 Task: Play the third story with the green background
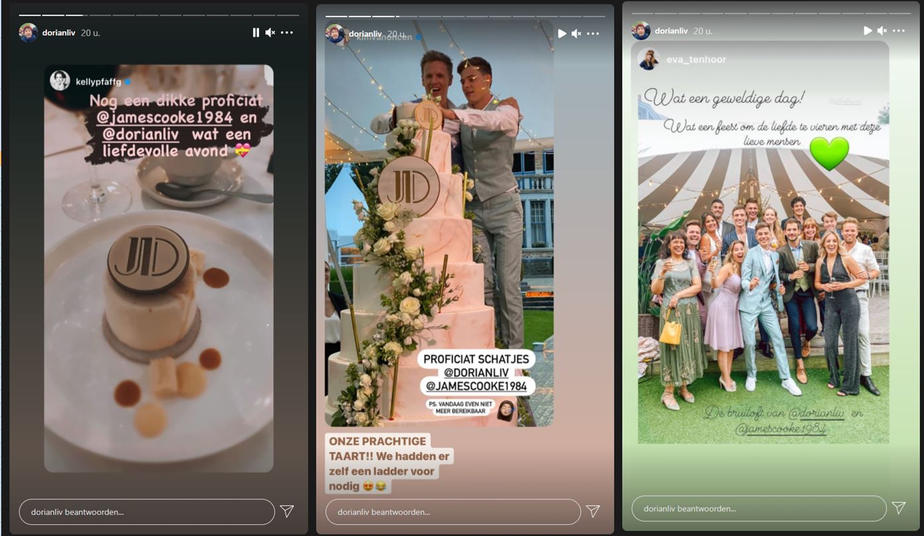point(868,30)
